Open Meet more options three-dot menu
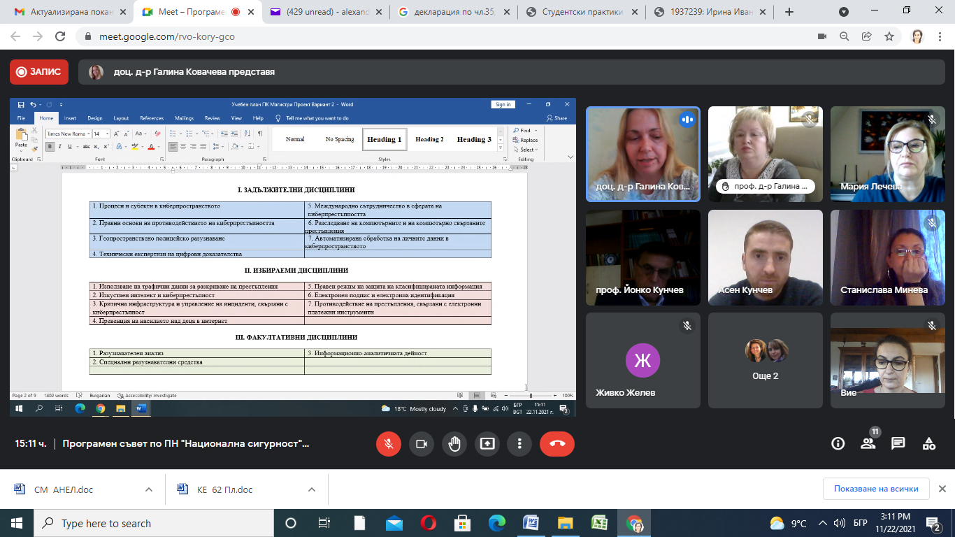The width and height of the screenshot is (955, 537). [519, 444]
